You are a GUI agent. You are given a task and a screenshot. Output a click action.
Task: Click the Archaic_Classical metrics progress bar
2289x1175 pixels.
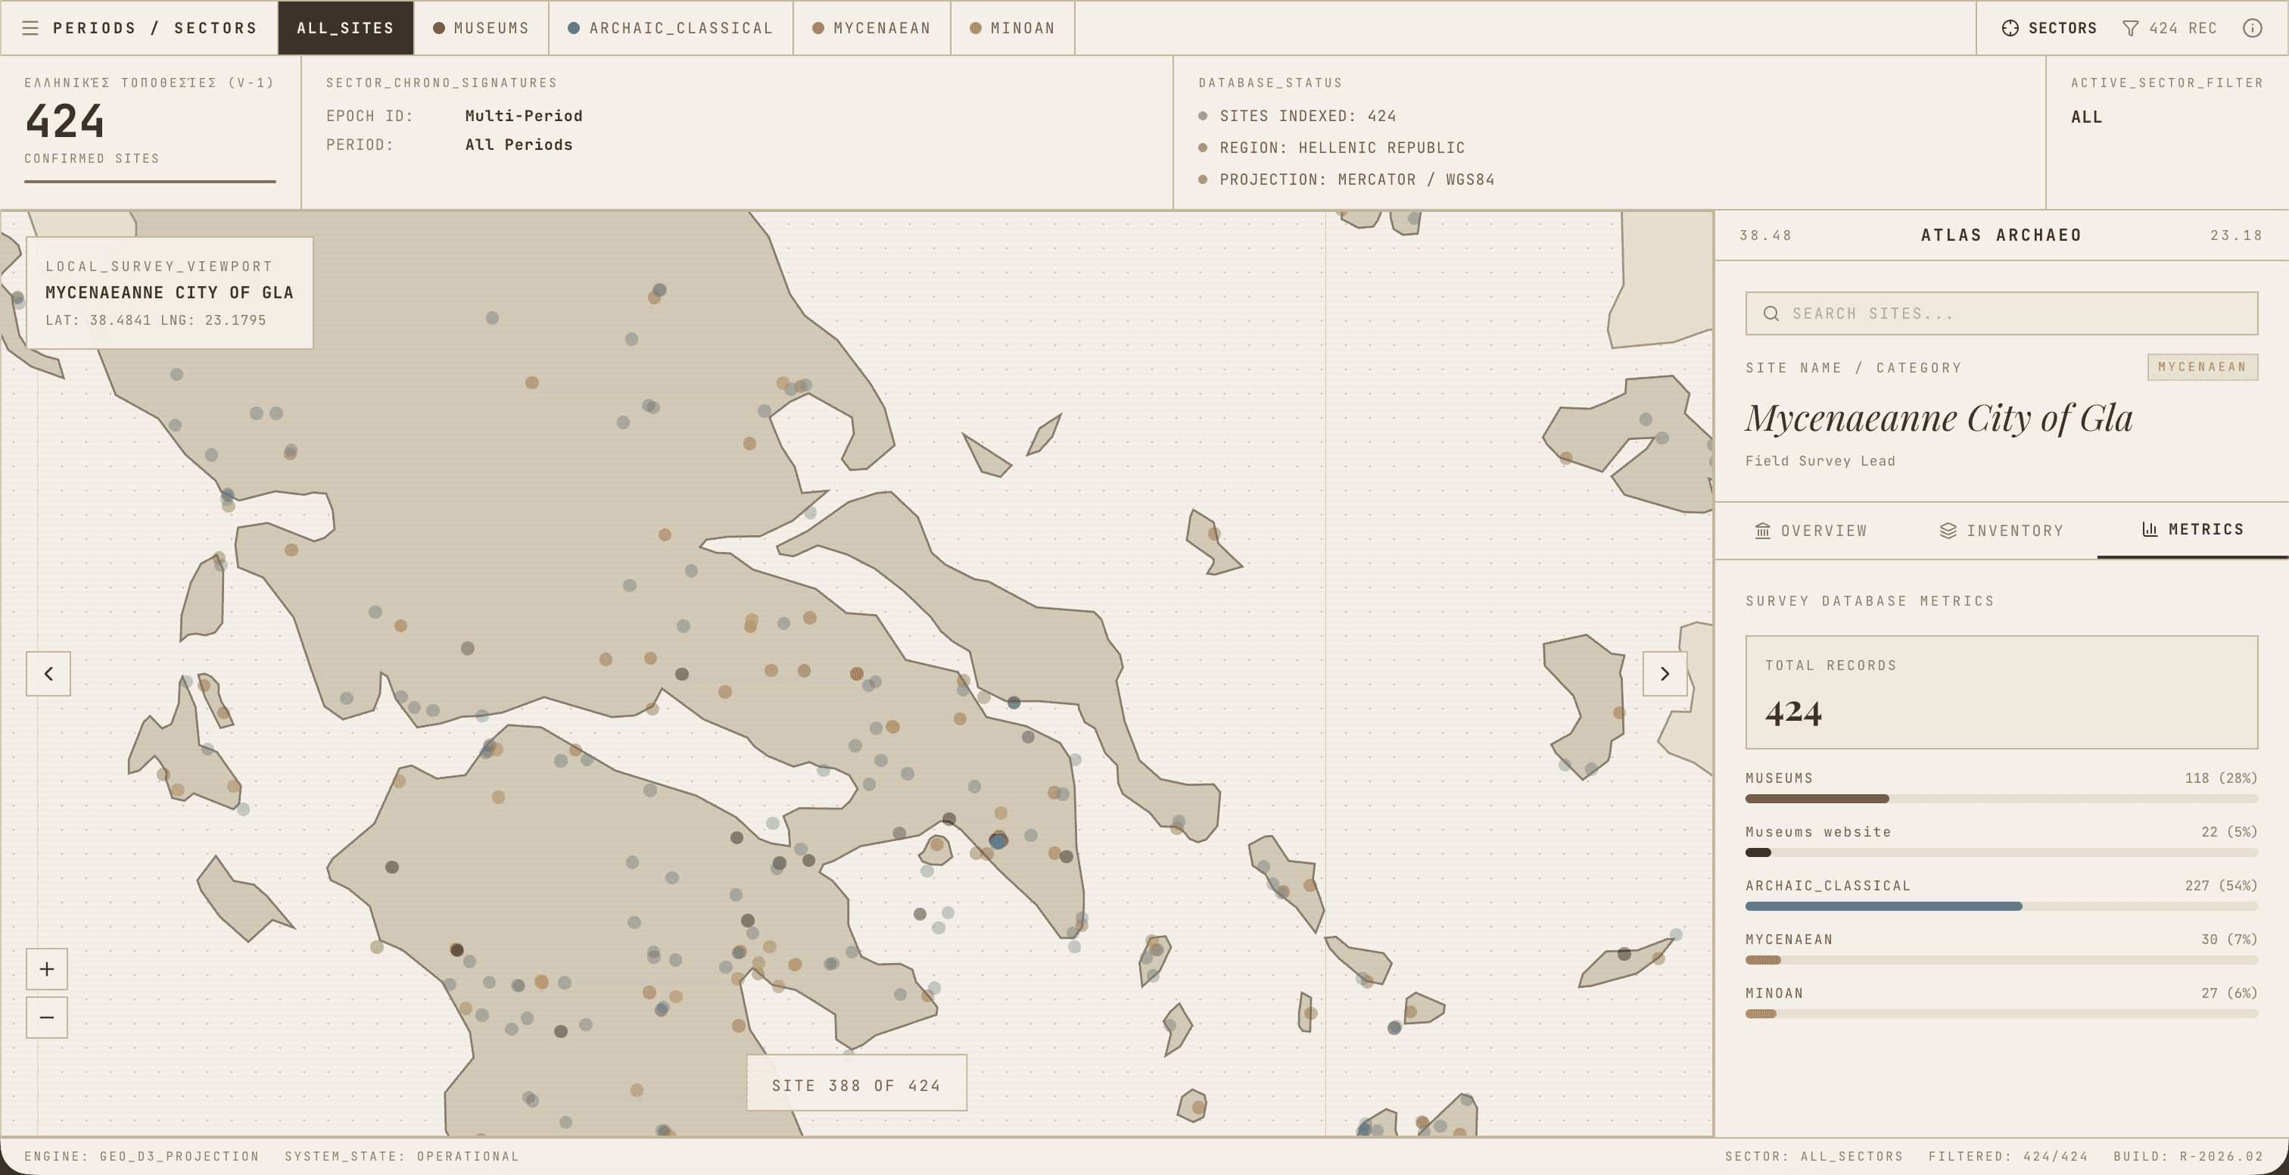point(2001,906)
